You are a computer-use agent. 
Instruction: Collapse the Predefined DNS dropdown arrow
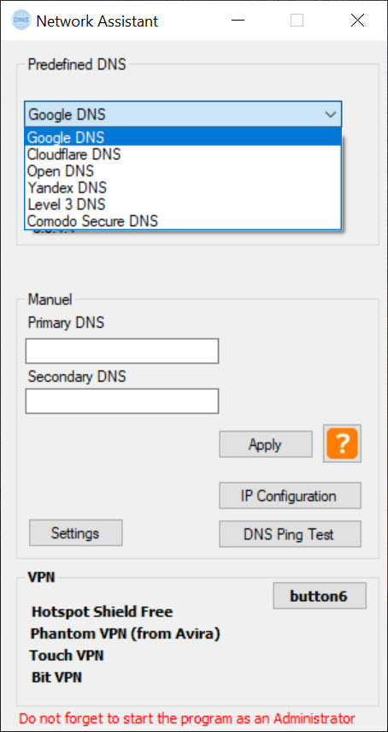tap(331, 115)
